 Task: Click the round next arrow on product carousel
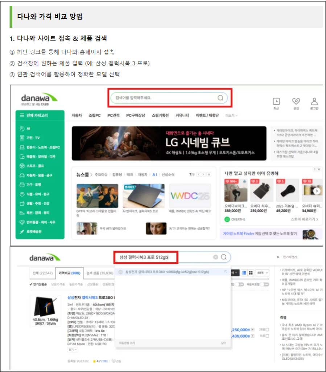(317, 191)
